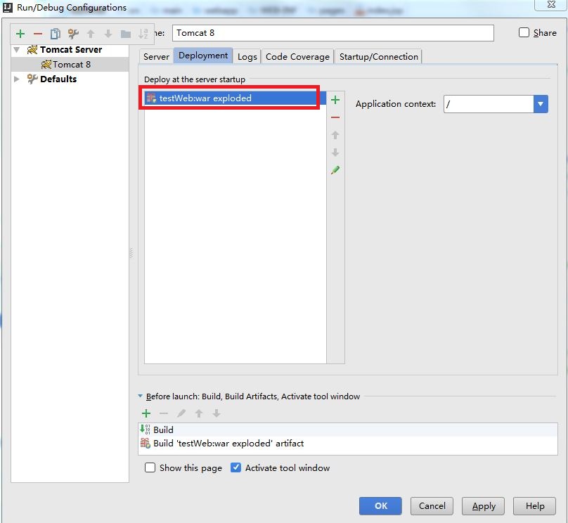Select the Deployment tab
The height and width of the screenshot is (523, 568).
tap(203, 56)
